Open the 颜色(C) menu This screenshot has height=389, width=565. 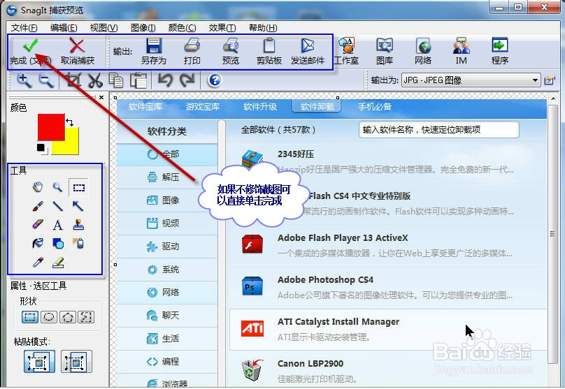(x=183, y=28)
